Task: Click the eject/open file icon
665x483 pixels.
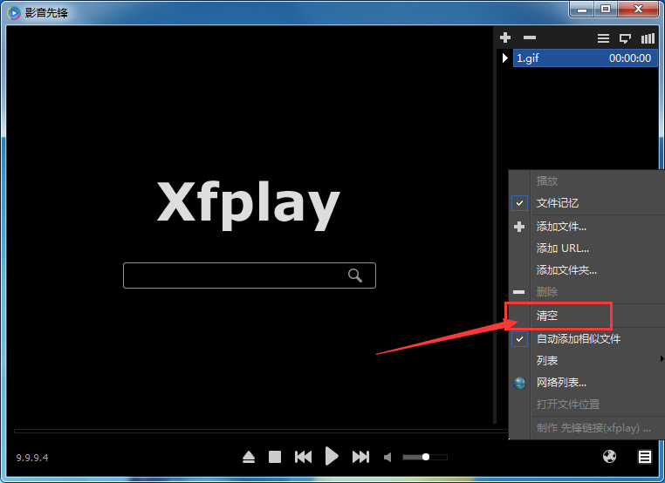Action: [x=249, y=457]
